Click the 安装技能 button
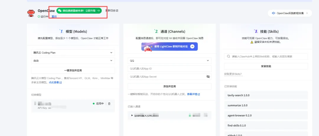 point(266,66)
